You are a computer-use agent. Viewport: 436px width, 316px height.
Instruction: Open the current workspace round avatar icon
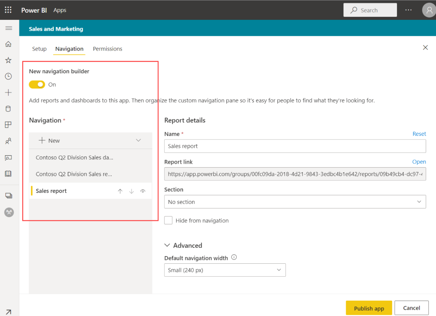pos(9,212)
